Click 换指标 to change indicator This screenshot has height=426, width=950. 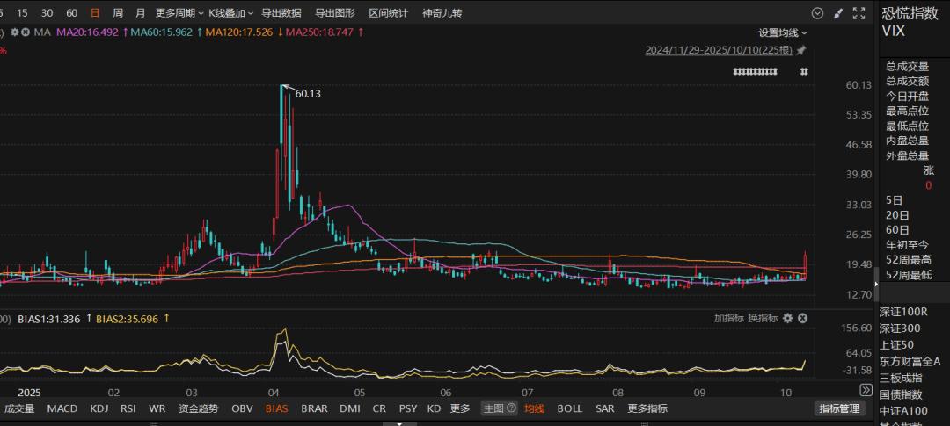pyautogui.click(x=763, y=318)
